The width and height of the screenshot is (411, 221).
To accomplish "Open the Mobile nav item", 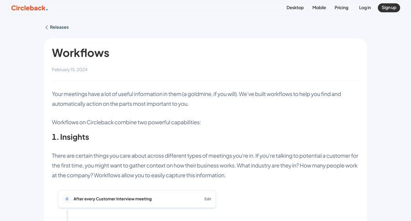I will (319, 8).
